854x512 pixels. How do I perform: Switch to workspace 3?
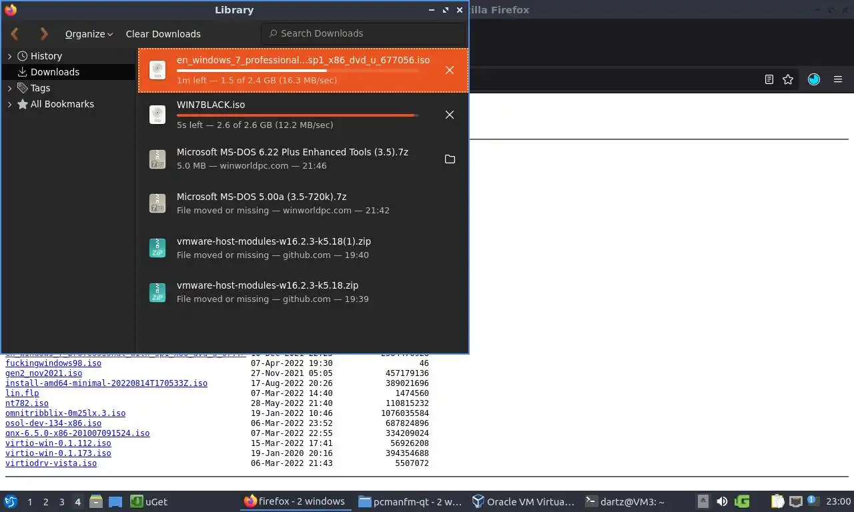tap(61, 502)
